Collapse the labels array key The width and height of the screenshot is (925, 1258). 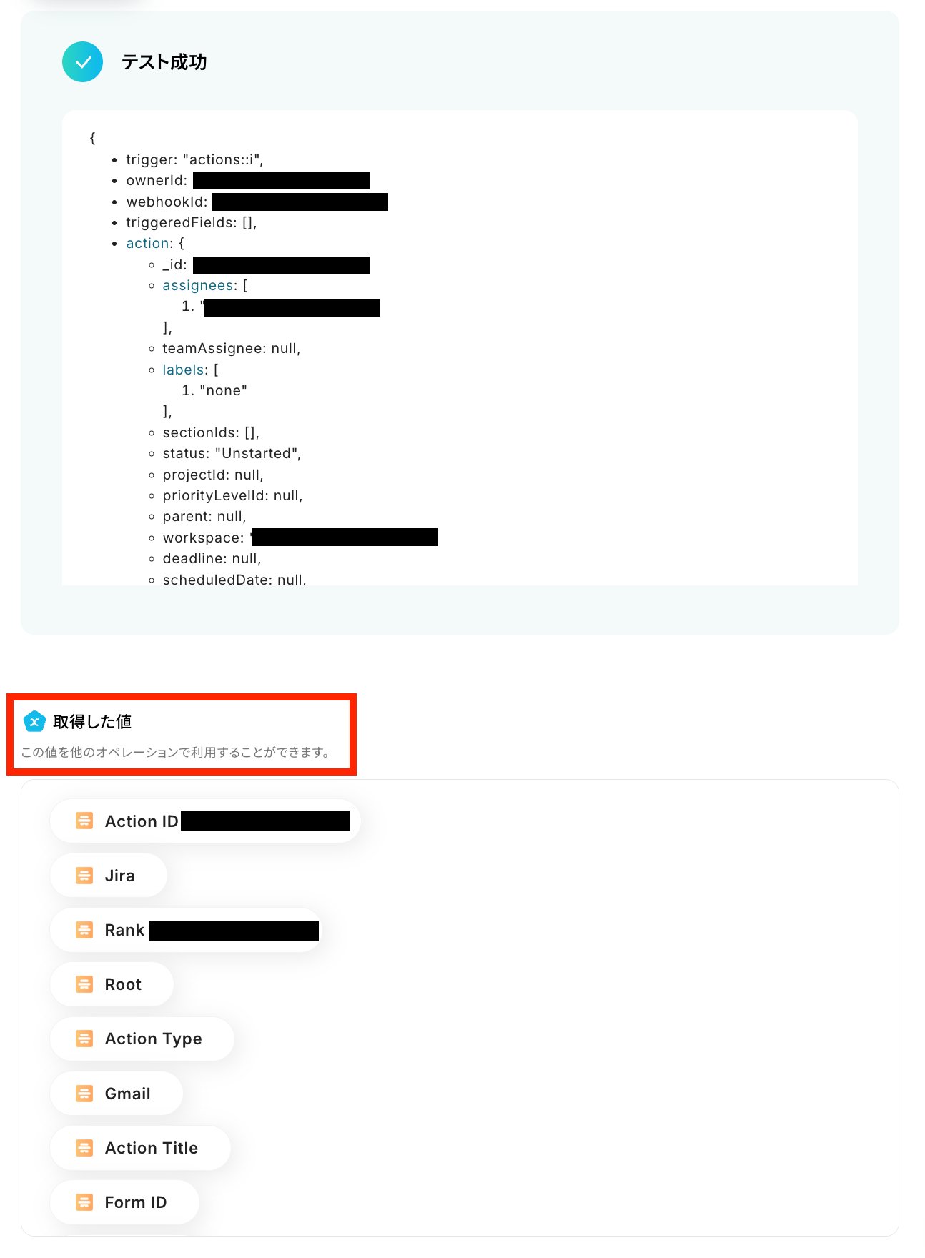(184, 370)
